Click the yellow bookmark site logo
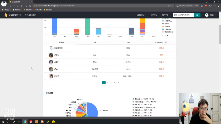This screenshot has width=221, height=124. [x=6, y=15]
